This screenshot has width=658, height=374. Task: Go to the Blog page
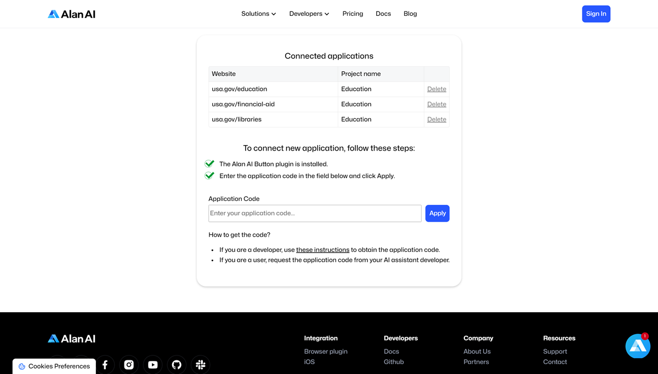(x=410, y=14)
